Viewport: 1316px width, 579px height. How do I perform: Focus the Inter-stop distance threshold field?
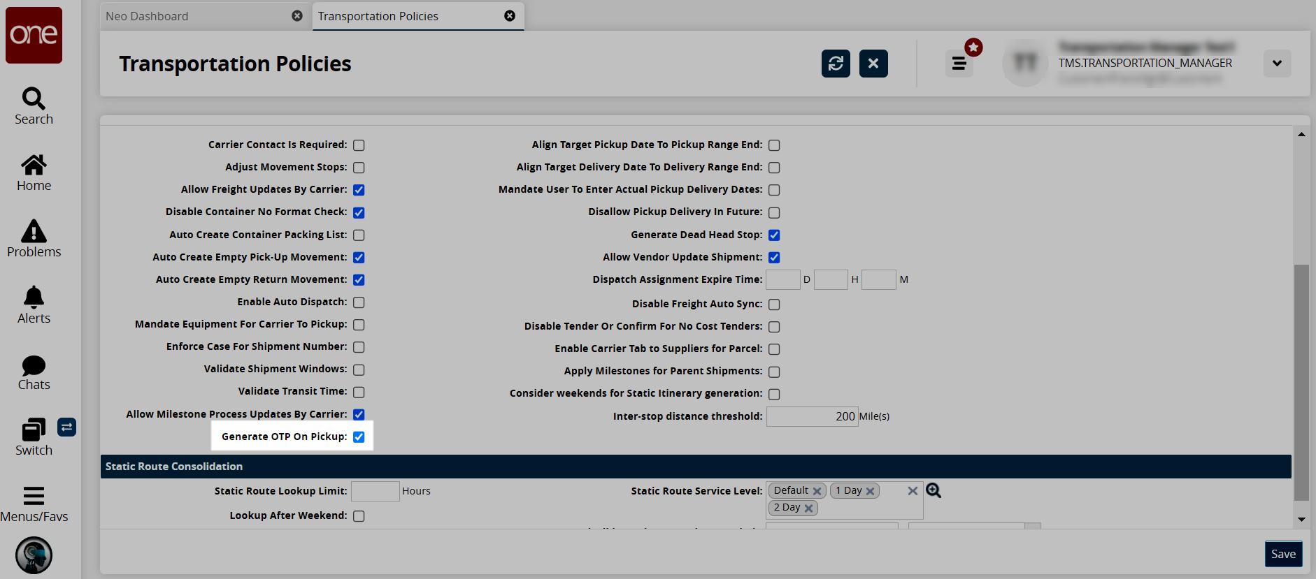[813, 416]
